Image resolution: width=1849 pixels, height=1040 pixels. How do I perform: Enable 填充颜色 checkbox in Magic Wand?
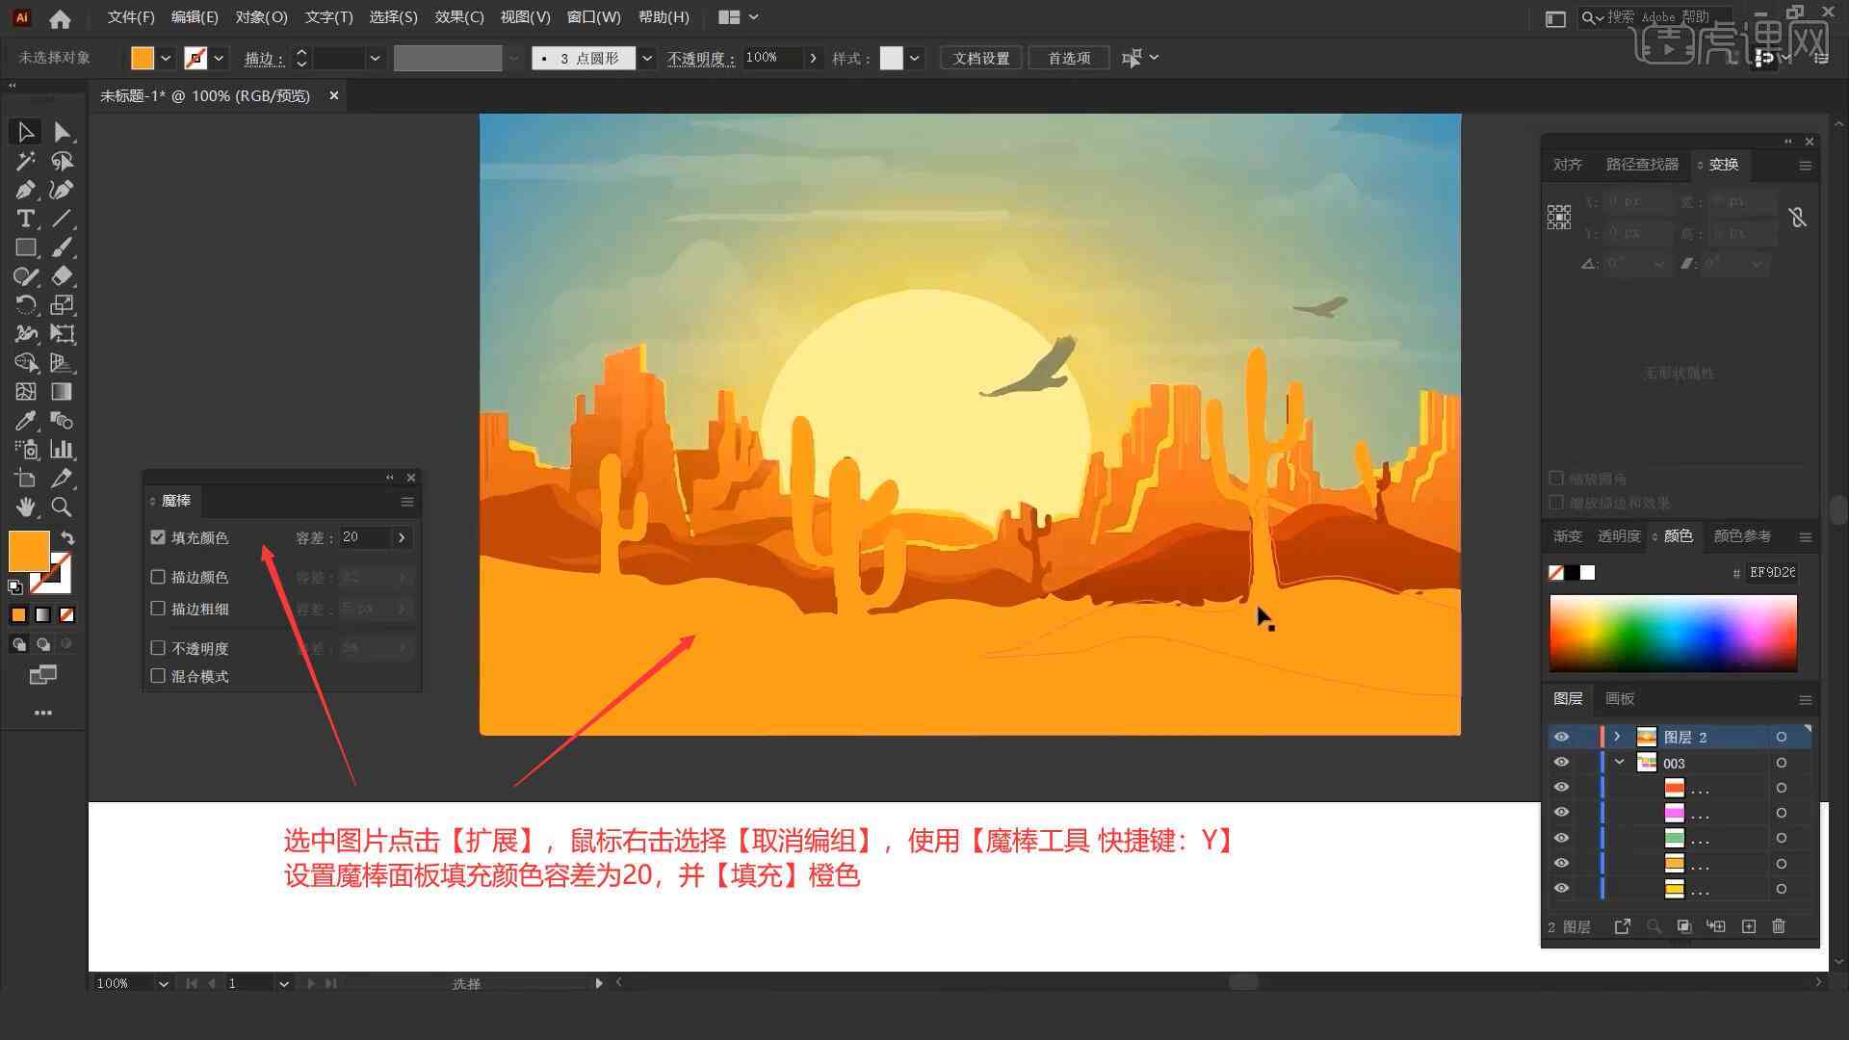click(159, 537)
